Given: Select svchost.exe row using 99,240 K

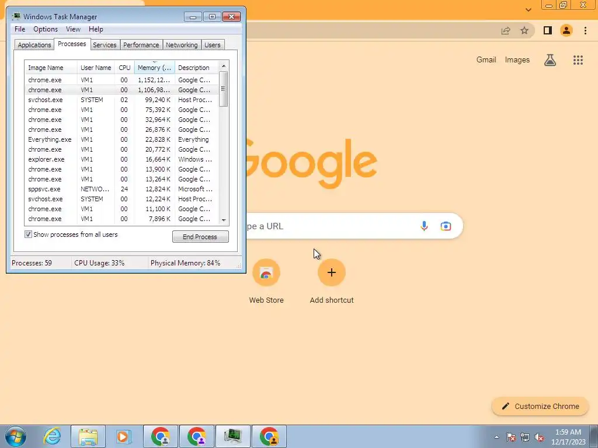Looking at the screenshot, I should click(121, 100).
